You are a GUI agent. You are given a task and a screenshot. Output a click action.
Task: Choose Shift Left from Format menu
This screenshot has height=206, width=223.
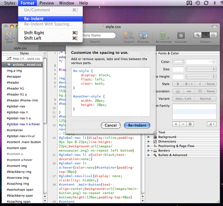pos(51,38)
